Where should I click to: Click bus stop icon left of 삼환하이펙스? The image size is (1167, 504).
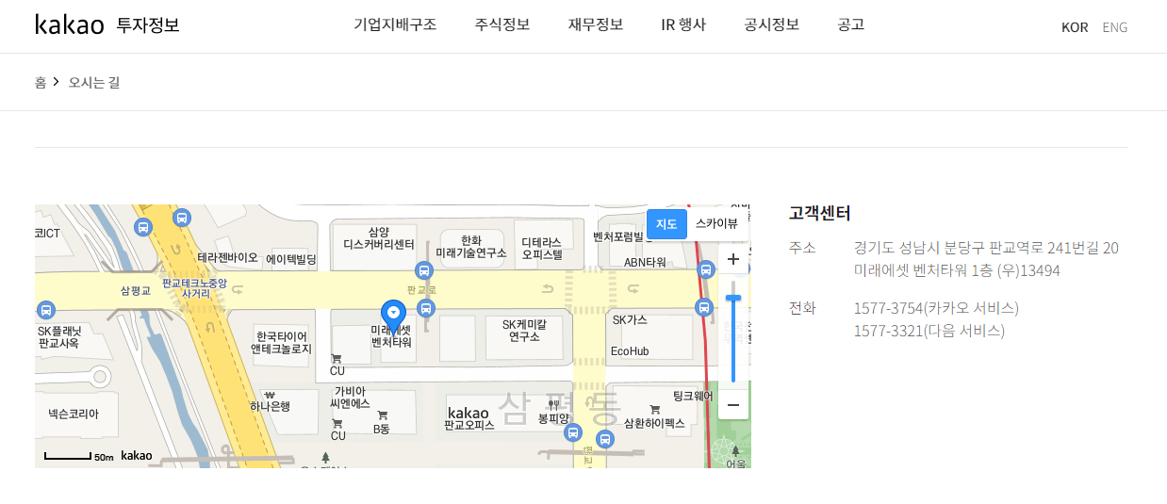coord(605,438)
